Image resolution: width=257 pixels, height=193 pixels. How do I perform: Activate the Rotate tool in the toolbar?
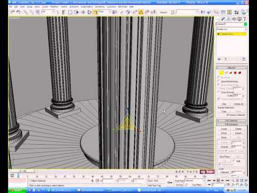click(x=89, y=12)
